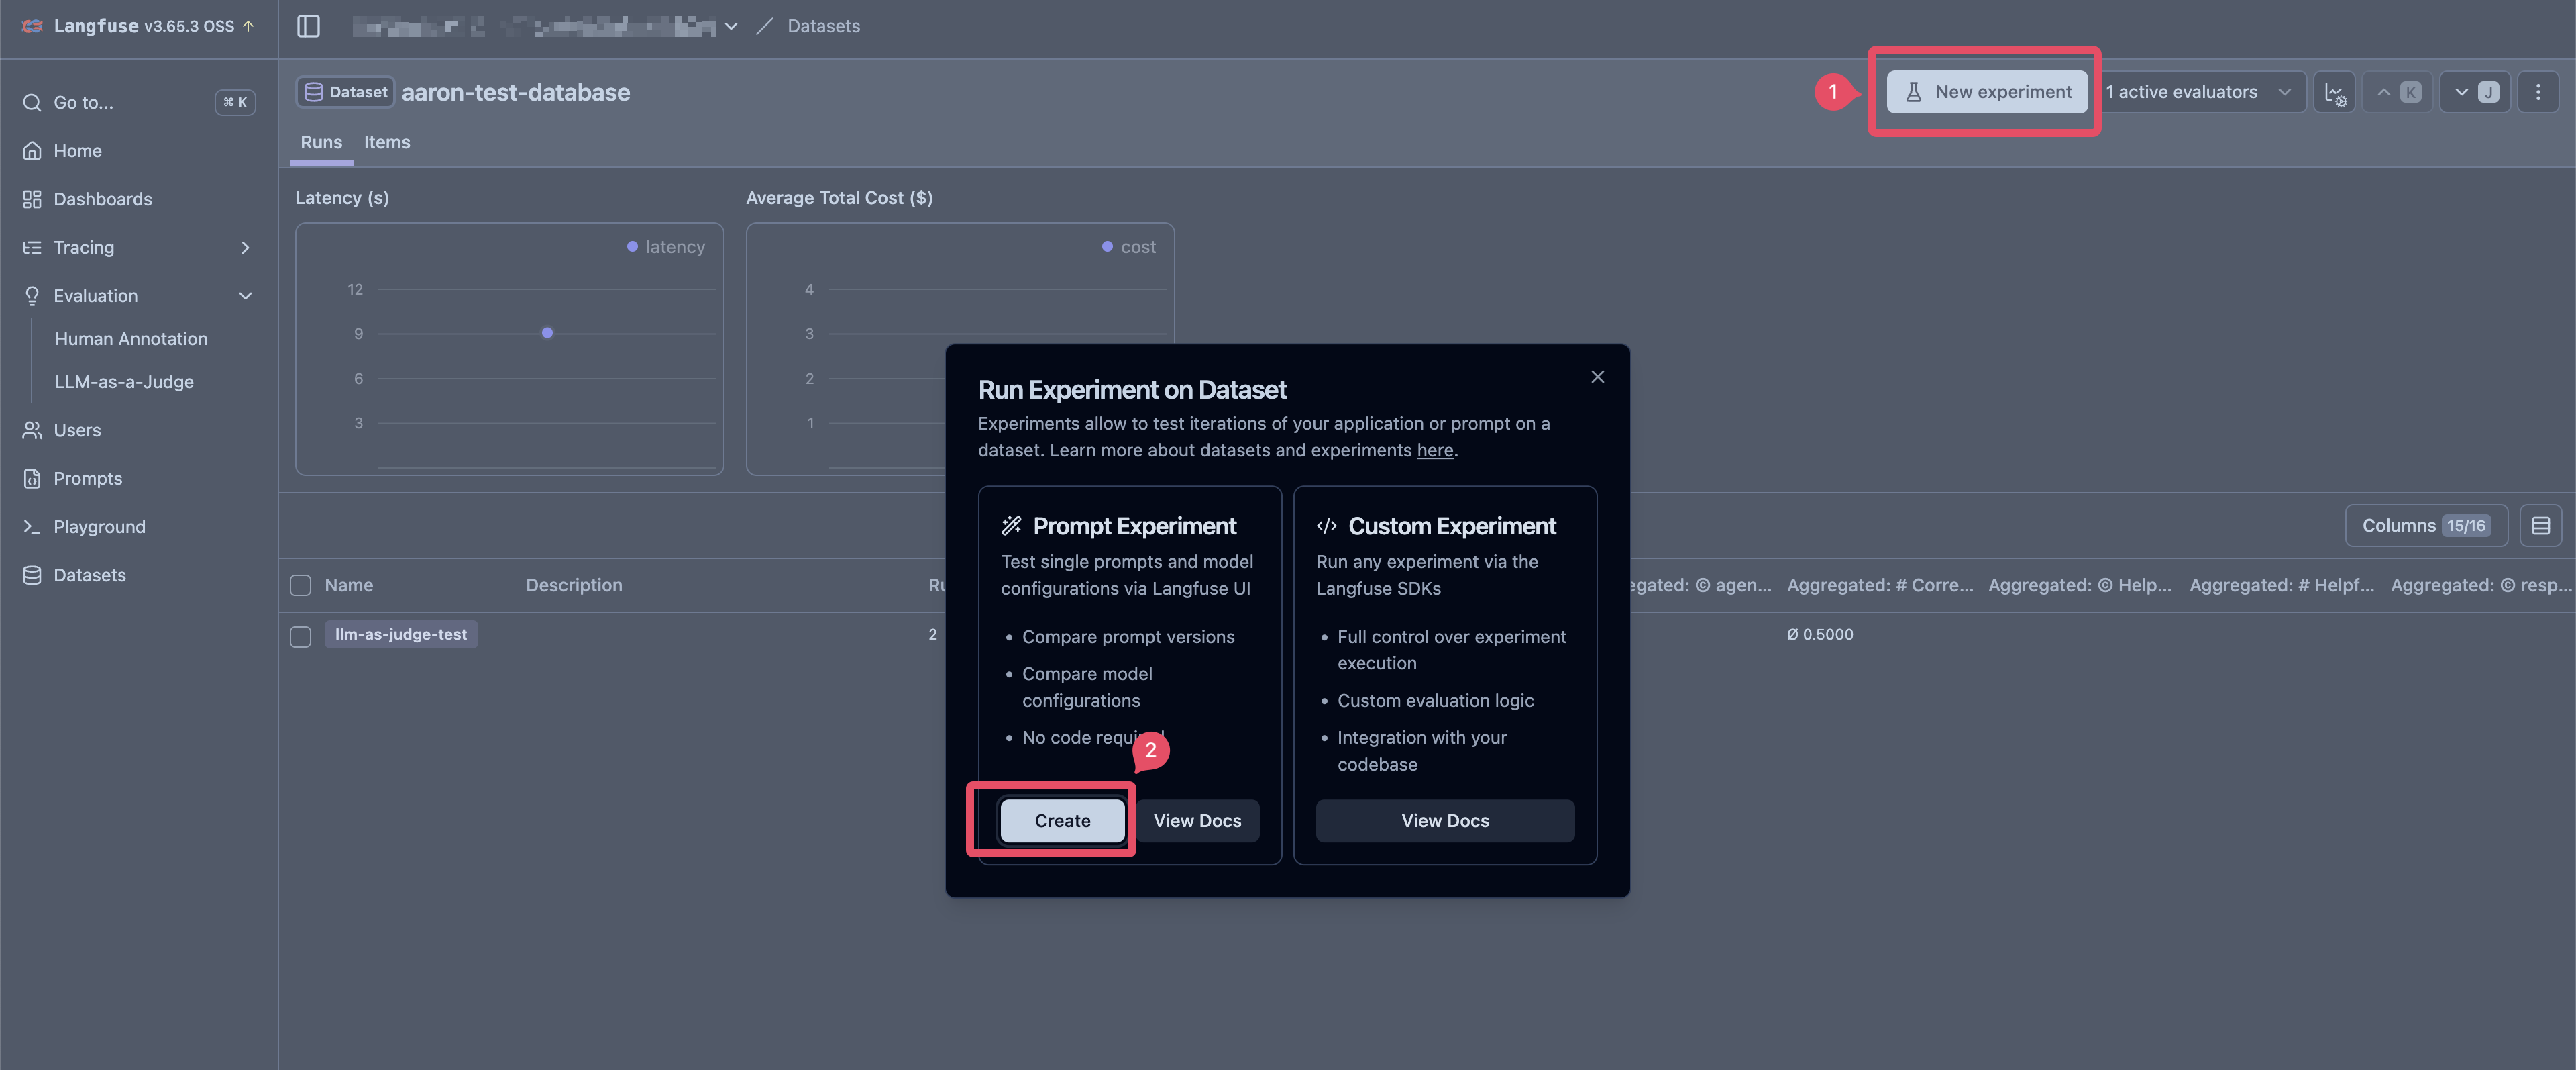
Task: Switch to the Runs tab
Action: click(x=321, y=142)
